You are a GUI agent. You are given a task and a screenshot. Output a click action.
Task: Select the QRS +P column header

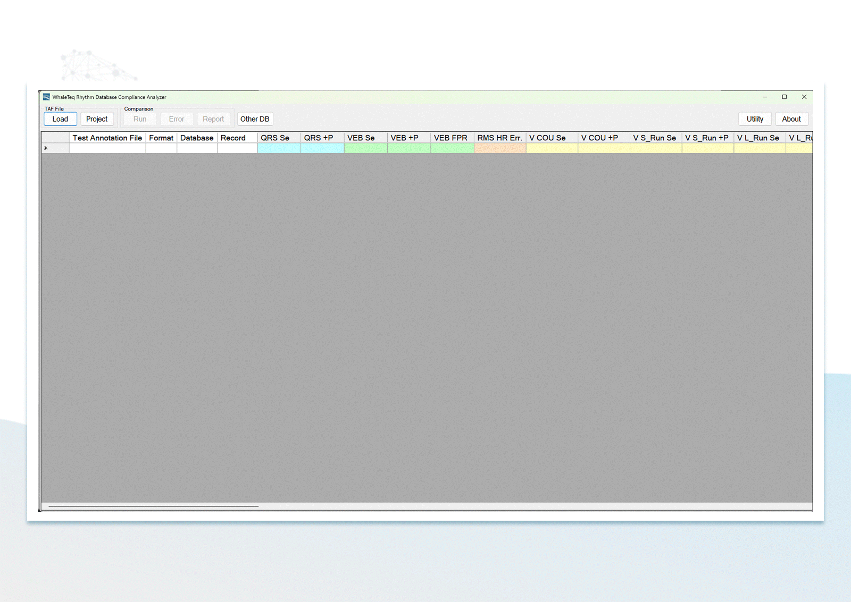click(x=322, y=138)
